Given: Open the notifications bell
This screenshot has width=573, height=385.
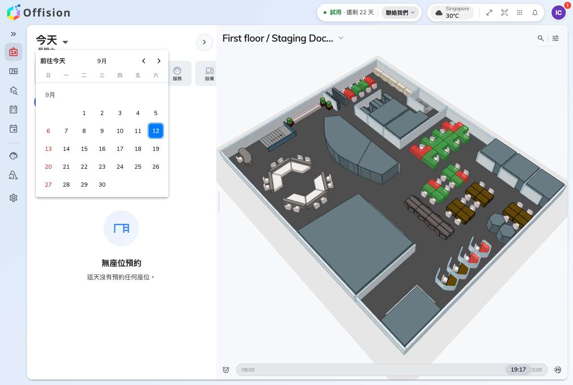Looking at the screenshot, I should (535, 13).
